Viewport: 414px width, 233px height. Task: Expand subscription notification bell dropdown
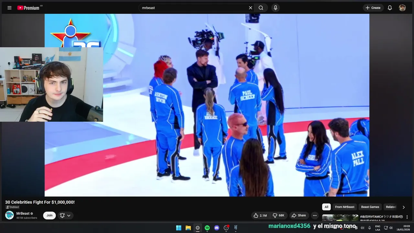[x=66, y=215]
